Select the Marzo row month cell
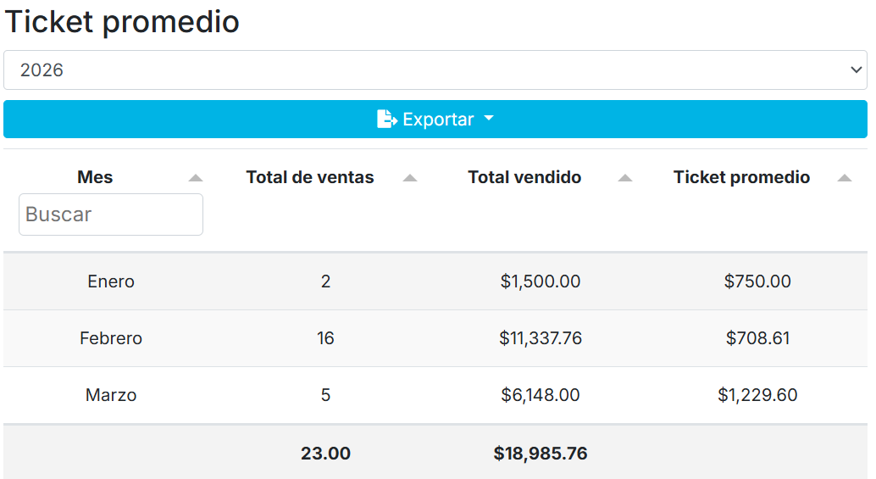Screen dimensions: 876x479 (x=111, y=395)
